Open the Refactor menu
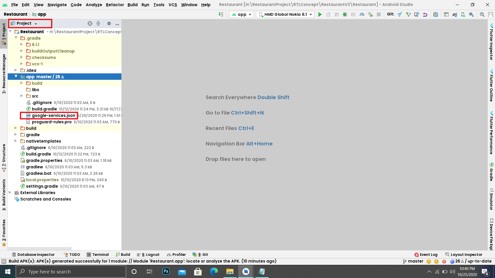This screenshot has width=495, height=278. click(115, 5)
